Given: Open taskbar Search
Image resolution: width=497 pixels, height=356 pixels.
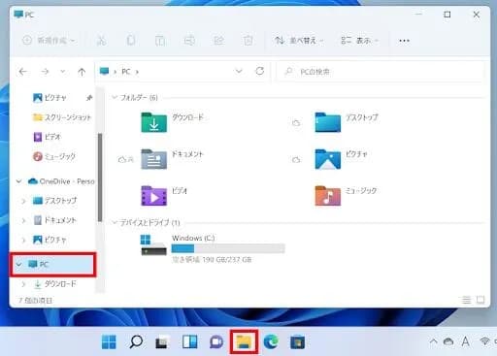Looking at the screenshot, I should [x=136, y=341].
